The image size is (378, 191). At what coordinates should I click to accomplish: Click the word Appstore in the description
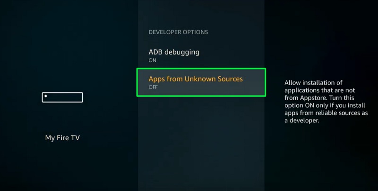(x=314, y=98)
